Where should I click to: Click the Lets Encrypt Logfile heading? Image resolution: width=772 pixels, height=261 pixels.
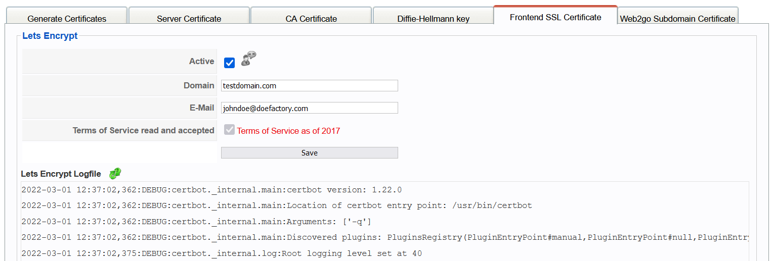point(61,174)
